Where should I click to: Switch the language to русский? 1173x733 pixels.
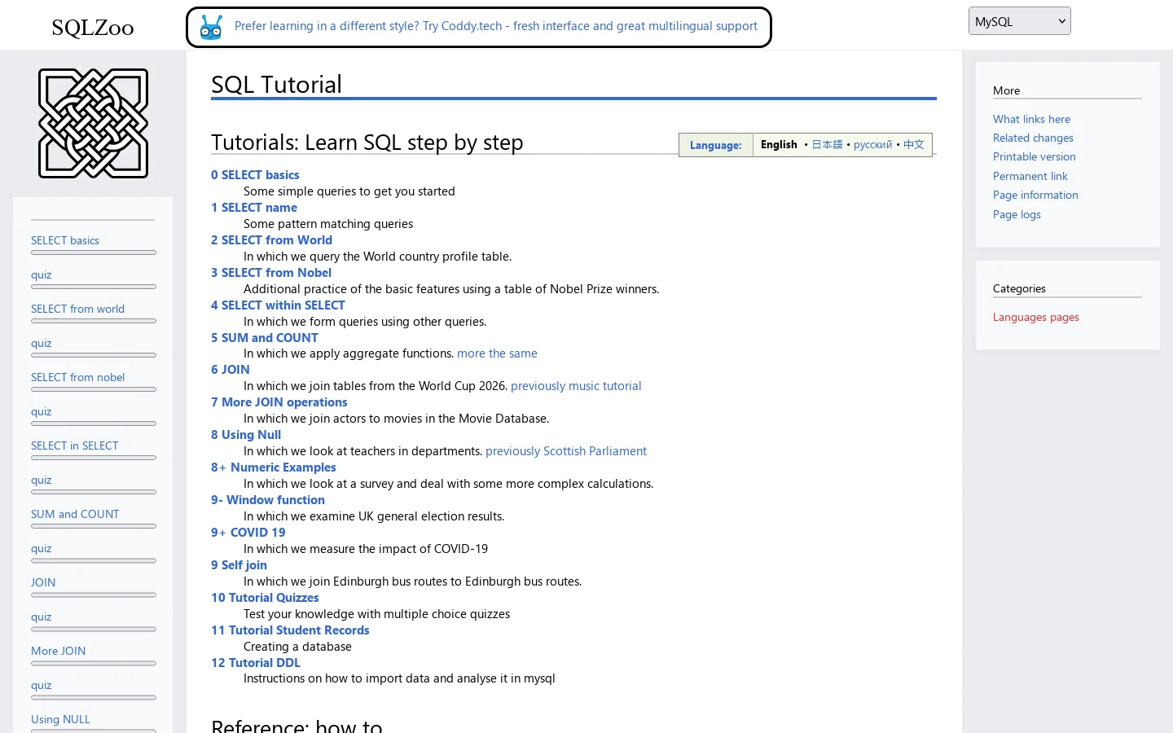(x=873, y=144)
